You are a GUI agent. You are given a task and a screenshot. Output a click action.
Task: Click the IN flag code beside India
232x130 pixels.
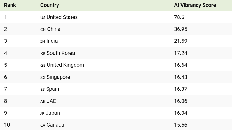(43, 41)
